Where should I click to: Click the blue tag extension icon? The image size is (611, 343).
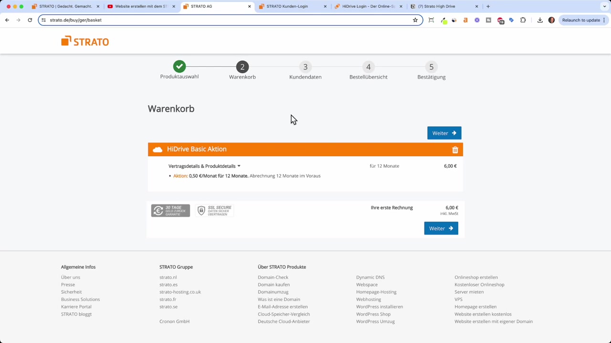click(x=511, y=20)
